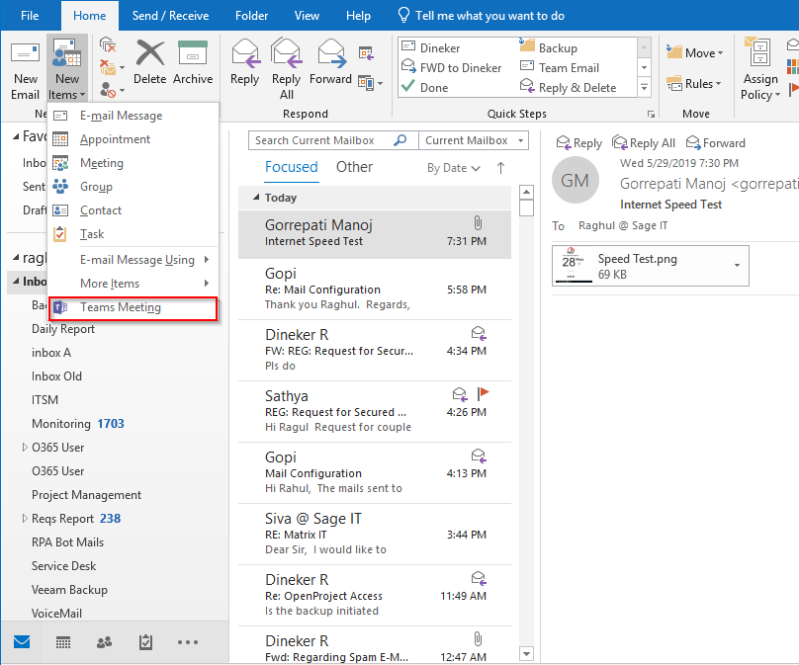Screen dimensions: 799x665
Task: Select Teams Meeting from the menu
Action: pyautogui.click(x=120, y=307)
